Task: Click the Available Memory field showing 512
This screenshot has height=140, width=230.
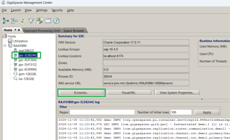Action: tap(146, 70)
